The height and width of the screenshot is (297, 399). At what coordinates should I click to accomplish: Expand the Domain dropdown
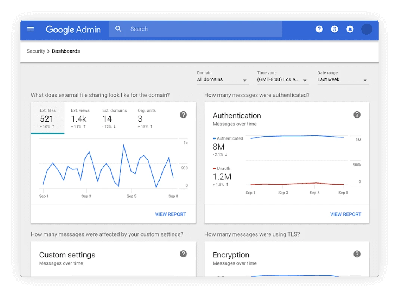pos(222,80)
